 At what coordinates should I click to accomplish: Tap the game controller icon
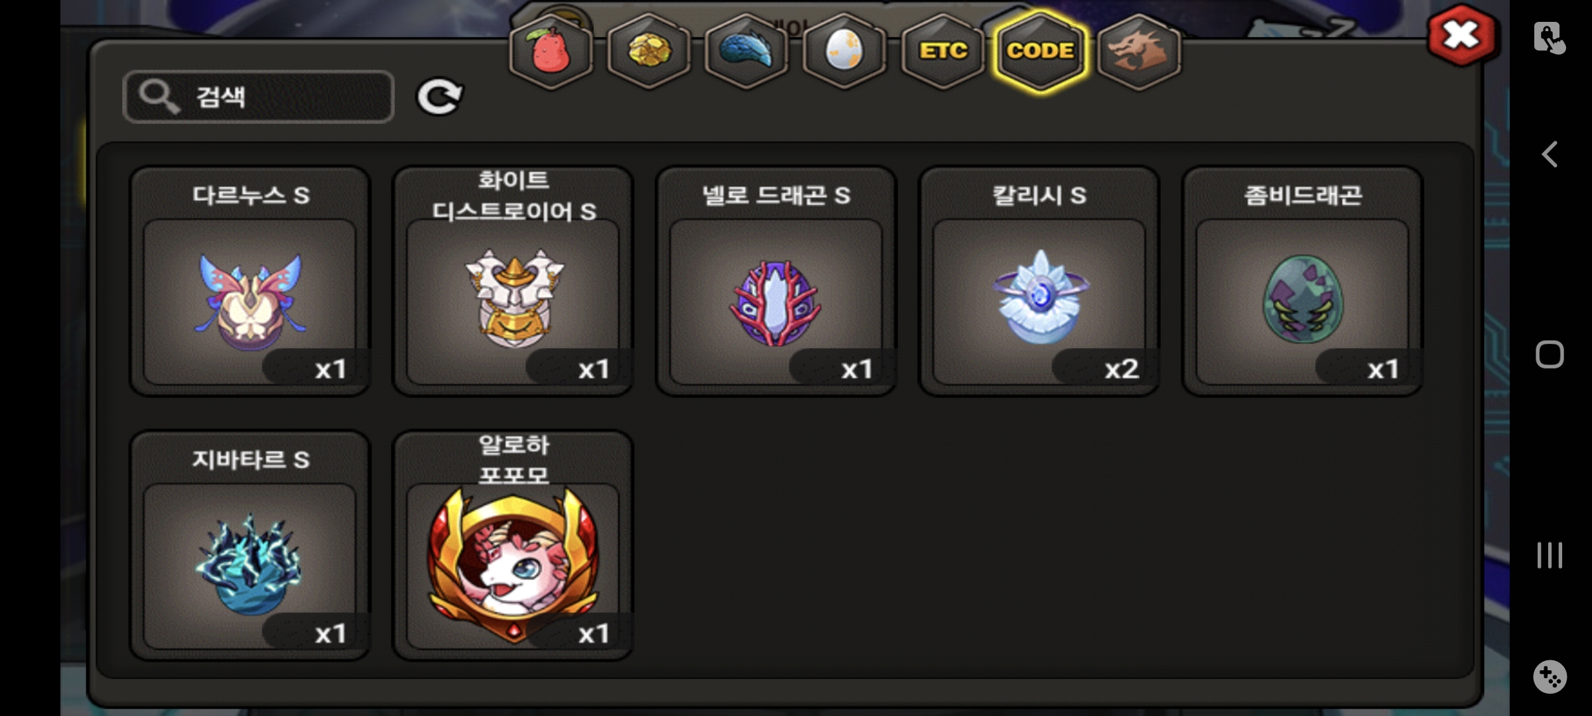pos(1550,677)
